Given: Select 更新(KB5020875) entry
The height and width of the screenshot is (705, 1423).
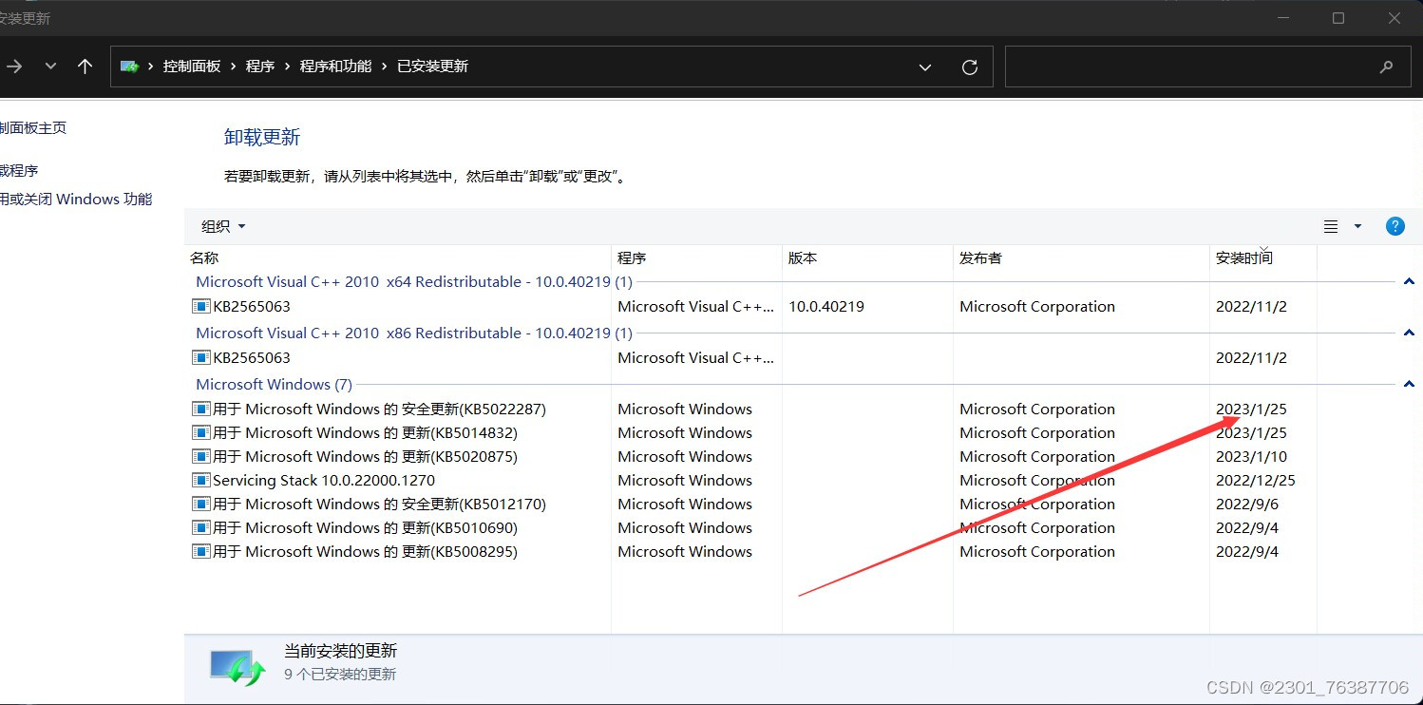Looking at the screenshot, I should point(366,457).
